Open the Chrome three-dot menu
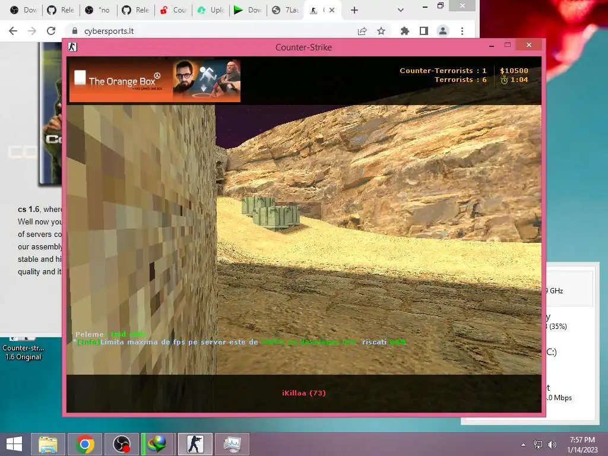 [462, 31]
